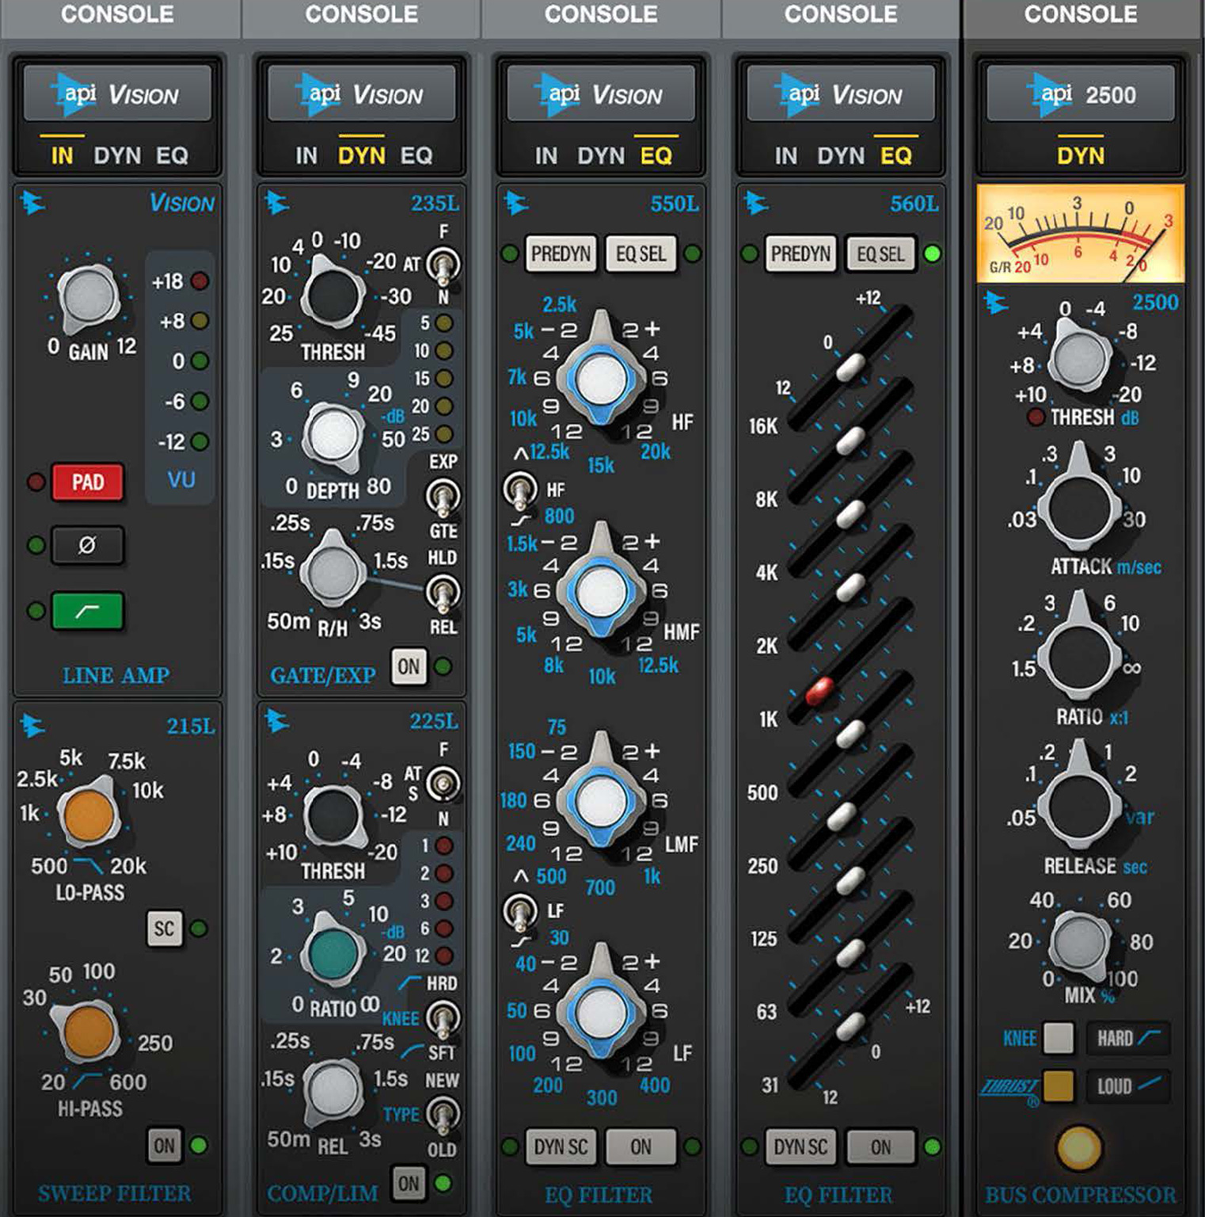Switch the 550L HF shelf/peak toggle

(519, 490)
